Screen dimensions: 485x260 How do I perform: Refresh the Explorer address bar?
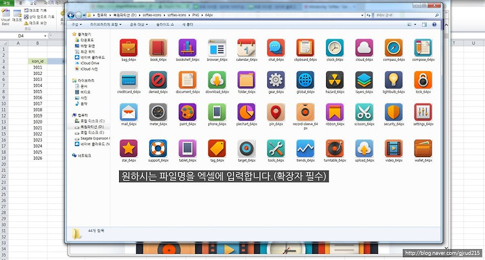point(369,15)
